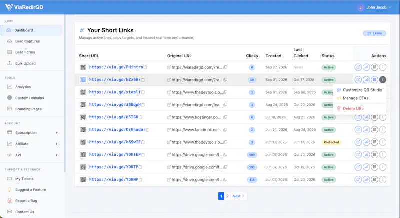This screenshot has height=218, width=400.
Task: Open more options for DrKhadar row
Action: click(x=382, y=130)
